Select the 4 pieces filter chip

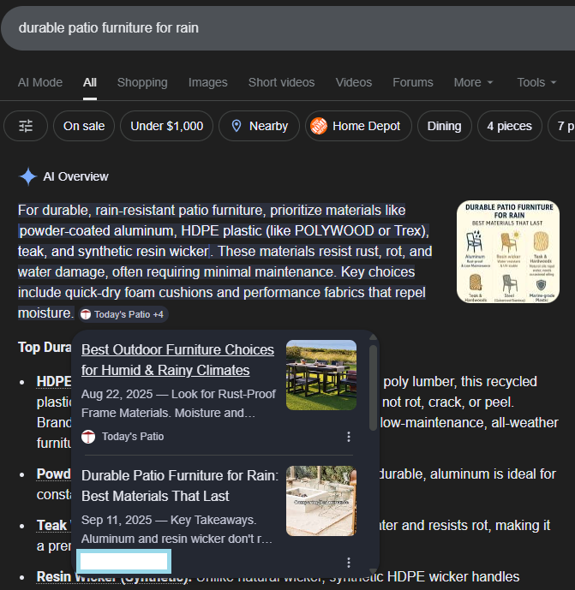509,126
